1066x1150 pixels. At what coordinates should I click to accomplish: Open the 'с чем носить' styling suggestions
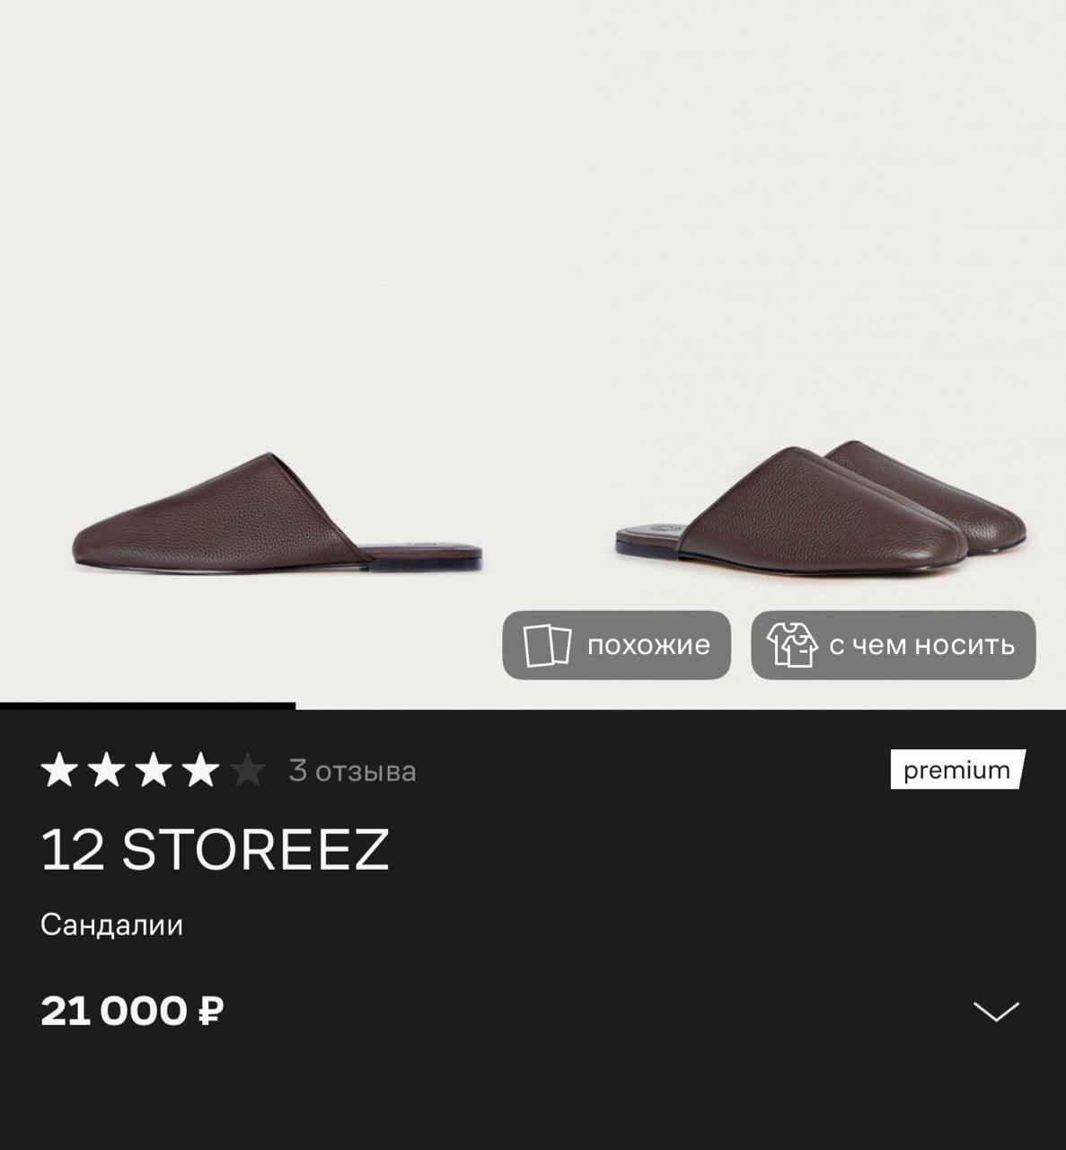921,645
